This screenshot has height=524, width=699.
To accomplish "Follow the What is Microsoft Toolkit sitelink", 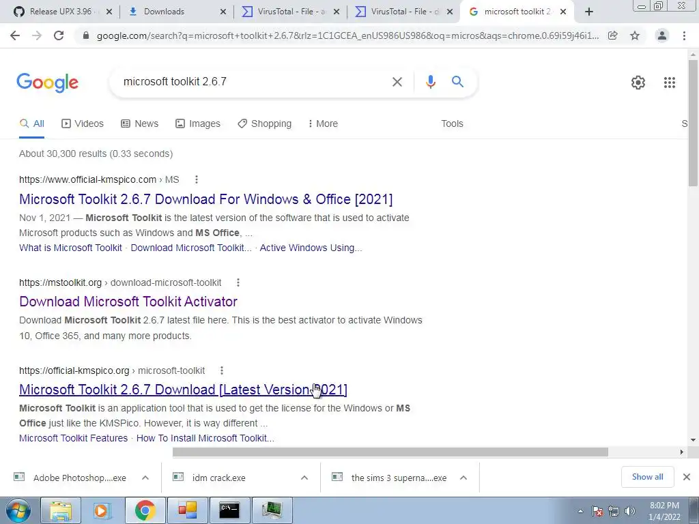I will tap(70, 248).
